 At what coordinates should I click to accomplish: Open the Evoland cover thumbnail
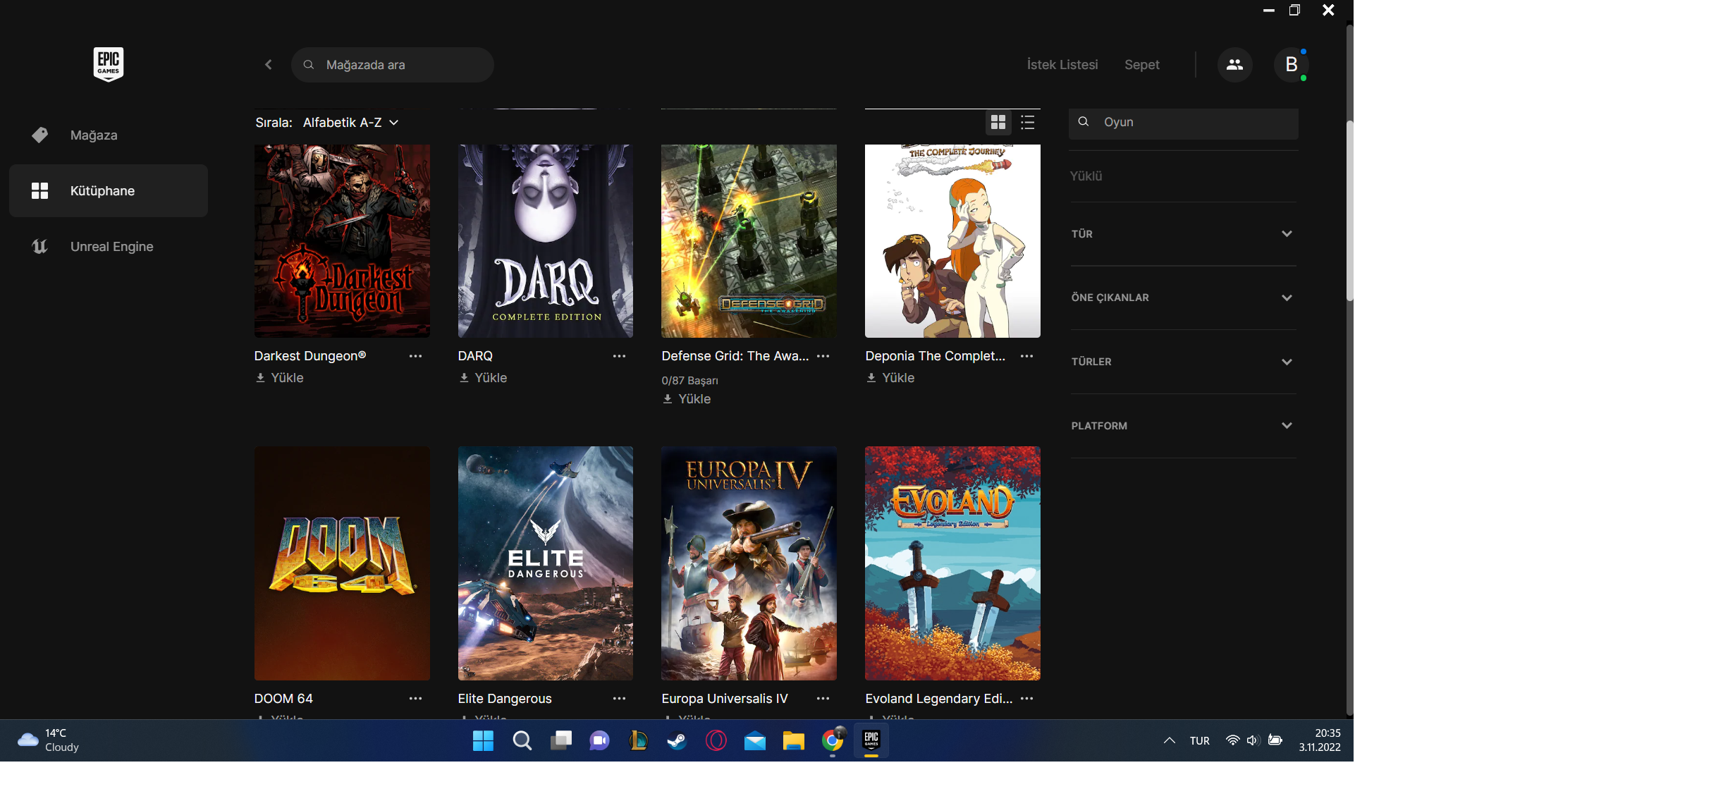952,563
